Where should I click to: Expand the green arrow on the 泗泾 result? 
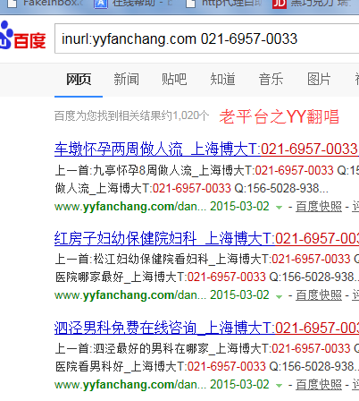[x=279, y=386]
